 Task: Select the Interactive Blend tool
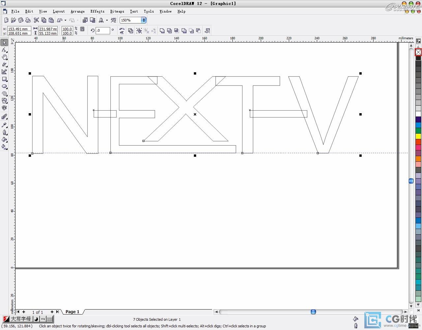point(5,116)
